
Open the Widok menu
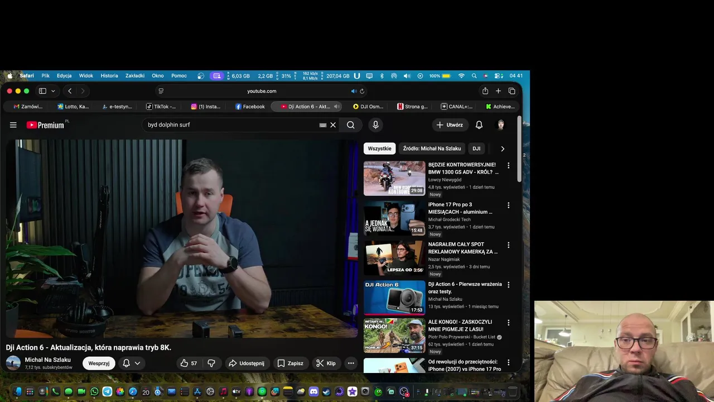(x=86, y=76)
